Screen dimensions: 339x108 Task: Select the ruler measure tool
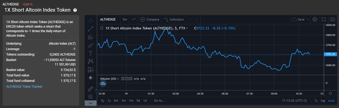click(x=91, y=89)
